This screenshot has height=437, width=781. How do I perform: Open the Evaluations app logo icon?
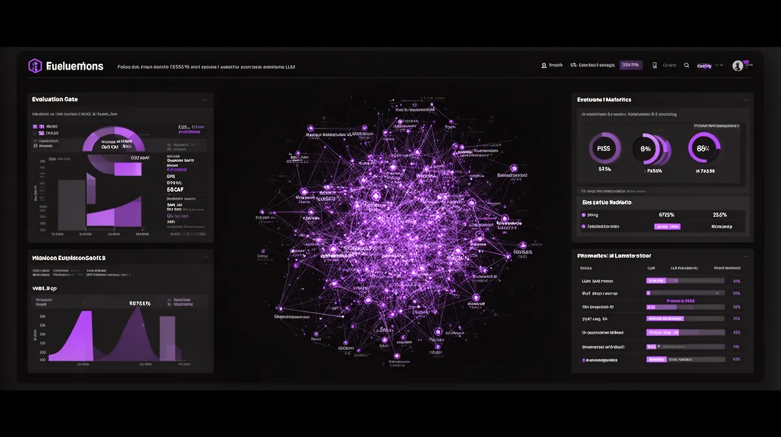[34, 66]
